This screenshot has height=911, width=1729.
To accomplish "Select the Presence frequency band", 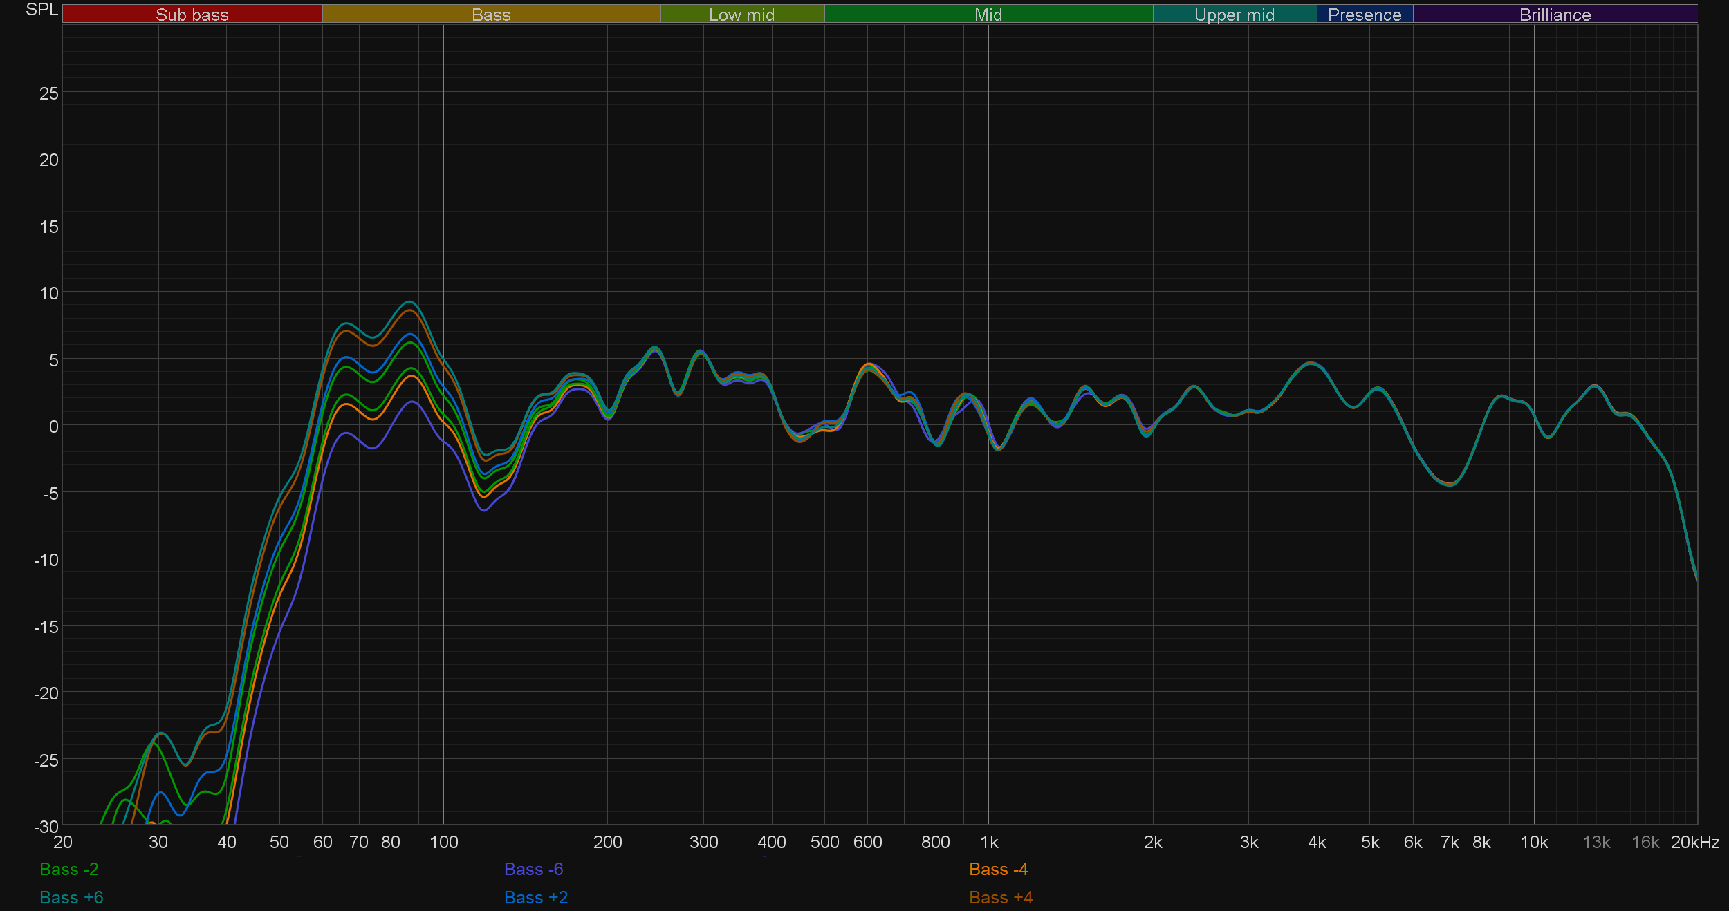I will (x=1365, y=15).
